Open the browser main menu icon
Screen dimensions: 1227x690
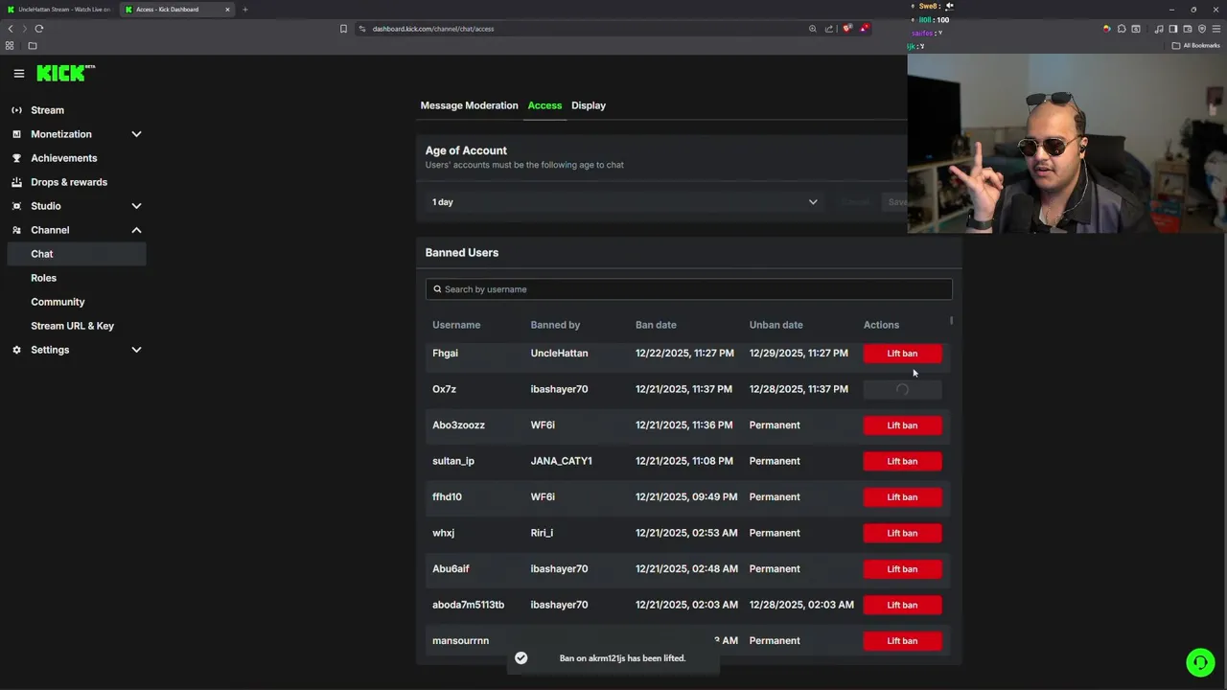pyautogui.click(x=1216, y=29)
